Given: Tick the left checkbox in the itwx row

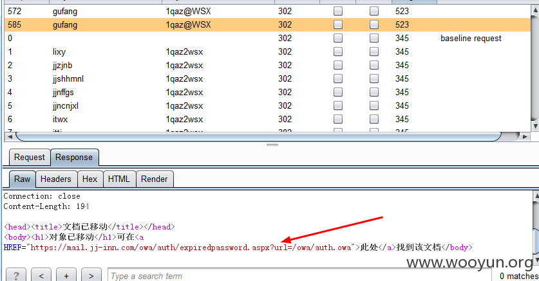Looking at the screenshot, I should click(338, 119).
